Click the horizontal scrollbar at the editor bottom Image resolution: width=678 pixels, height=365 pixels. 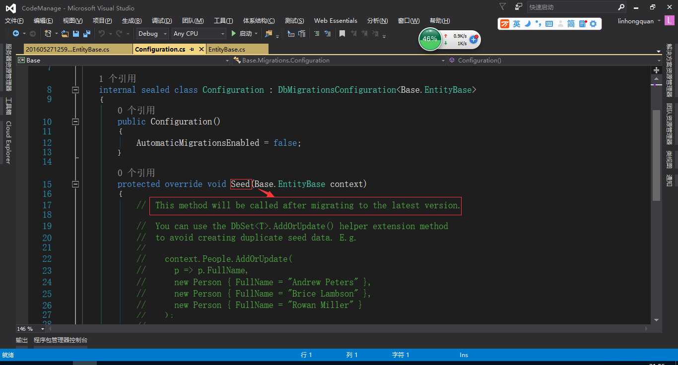click(x=347, y=329)
